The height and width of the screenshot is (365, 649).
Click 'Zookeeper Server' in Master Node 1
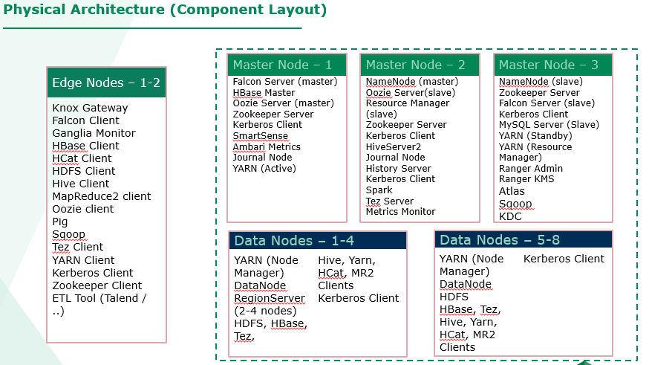(273, 114)
